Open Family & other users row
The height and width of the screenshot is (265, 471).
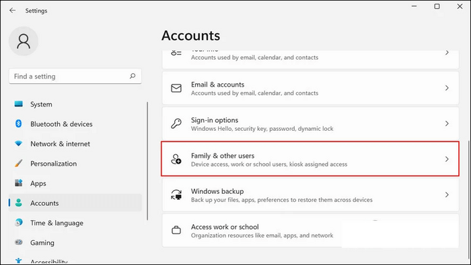click(311, 159)
